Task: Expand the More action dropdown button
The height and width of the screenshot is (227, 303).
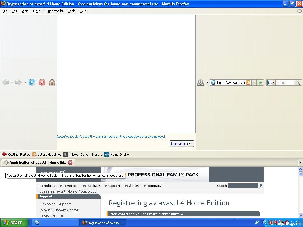Action: pyautogui.click(x=181, y=144)
